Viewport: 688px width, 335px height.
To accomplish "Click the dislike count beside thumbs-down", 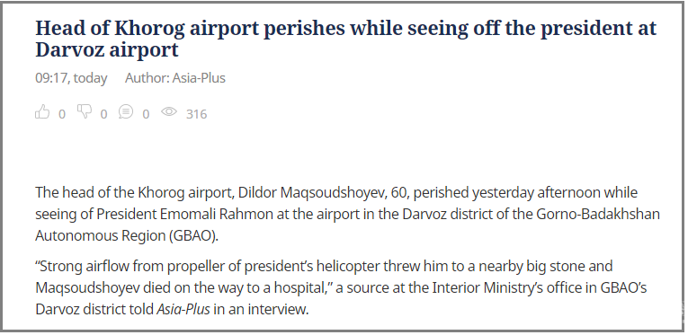I will (103, 114).
